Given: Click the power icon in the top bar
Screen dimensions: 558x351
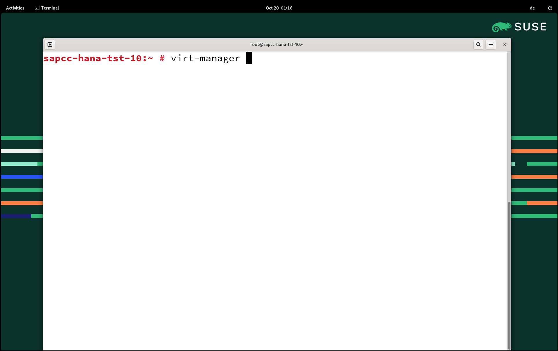Looking at the screenshot, I should 550,8.
